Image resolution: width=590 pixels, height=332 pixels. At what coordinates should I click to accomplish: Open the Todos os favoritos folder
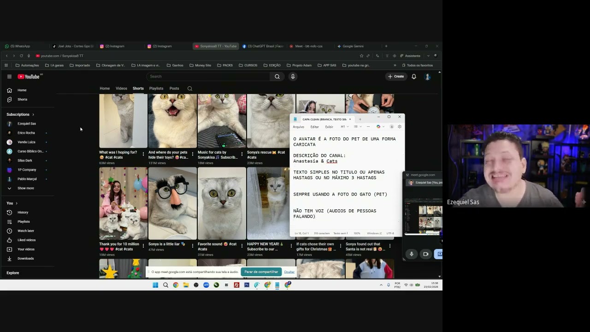(417, 65)
